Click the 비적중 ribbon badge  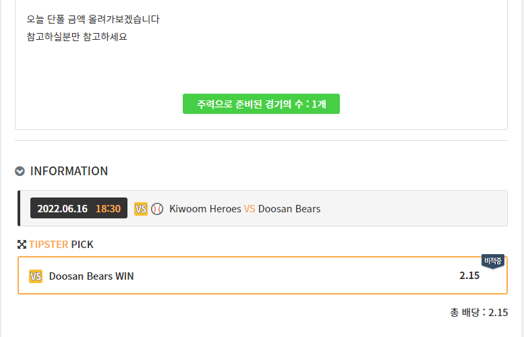(493, 262)
